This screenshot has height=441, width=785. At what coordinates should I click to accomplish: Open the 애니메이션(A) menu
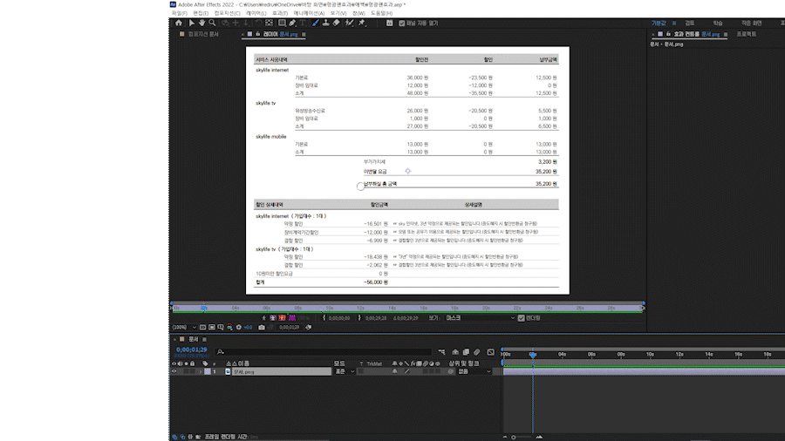click(309, 13)
